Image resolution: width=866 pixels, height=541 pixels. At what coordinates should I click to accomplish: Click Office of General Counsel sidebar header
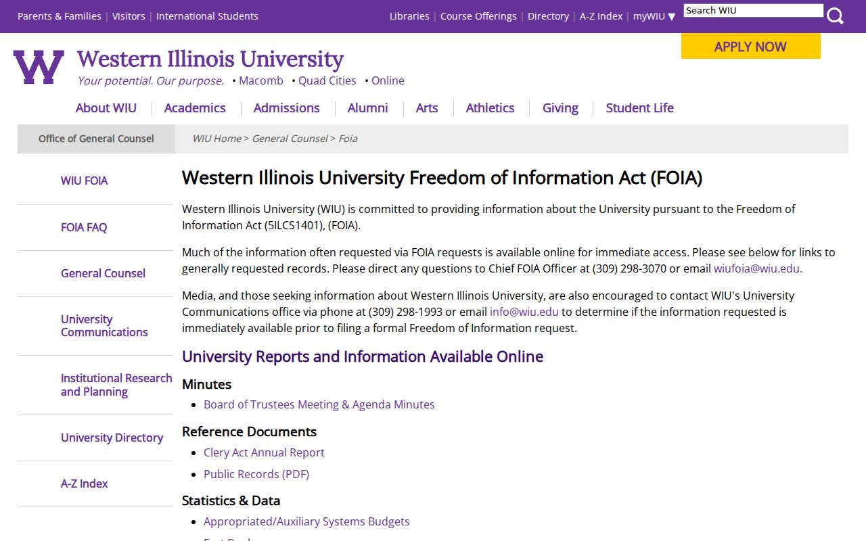point(96,139)
